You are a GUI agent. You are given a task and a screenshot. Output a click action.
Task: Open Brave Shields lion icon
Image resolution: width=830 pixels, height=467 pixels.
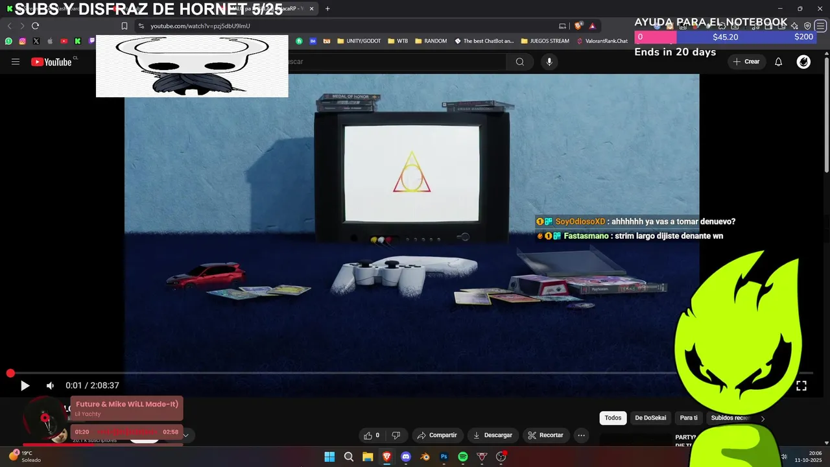click(x=578, y=26)
